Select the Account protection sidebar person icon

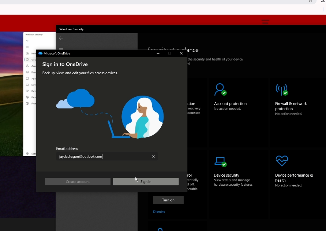click(x=27, y=66)
